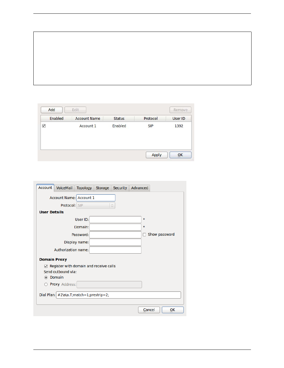284x368 pixels.
Task: Click the Status column header
Action: 119,119
